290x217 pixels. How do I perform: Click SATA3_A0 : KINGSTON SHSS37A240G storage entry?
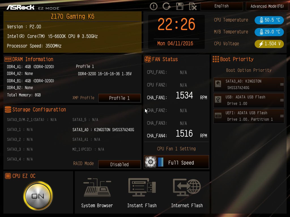click(x=103, y=130)
